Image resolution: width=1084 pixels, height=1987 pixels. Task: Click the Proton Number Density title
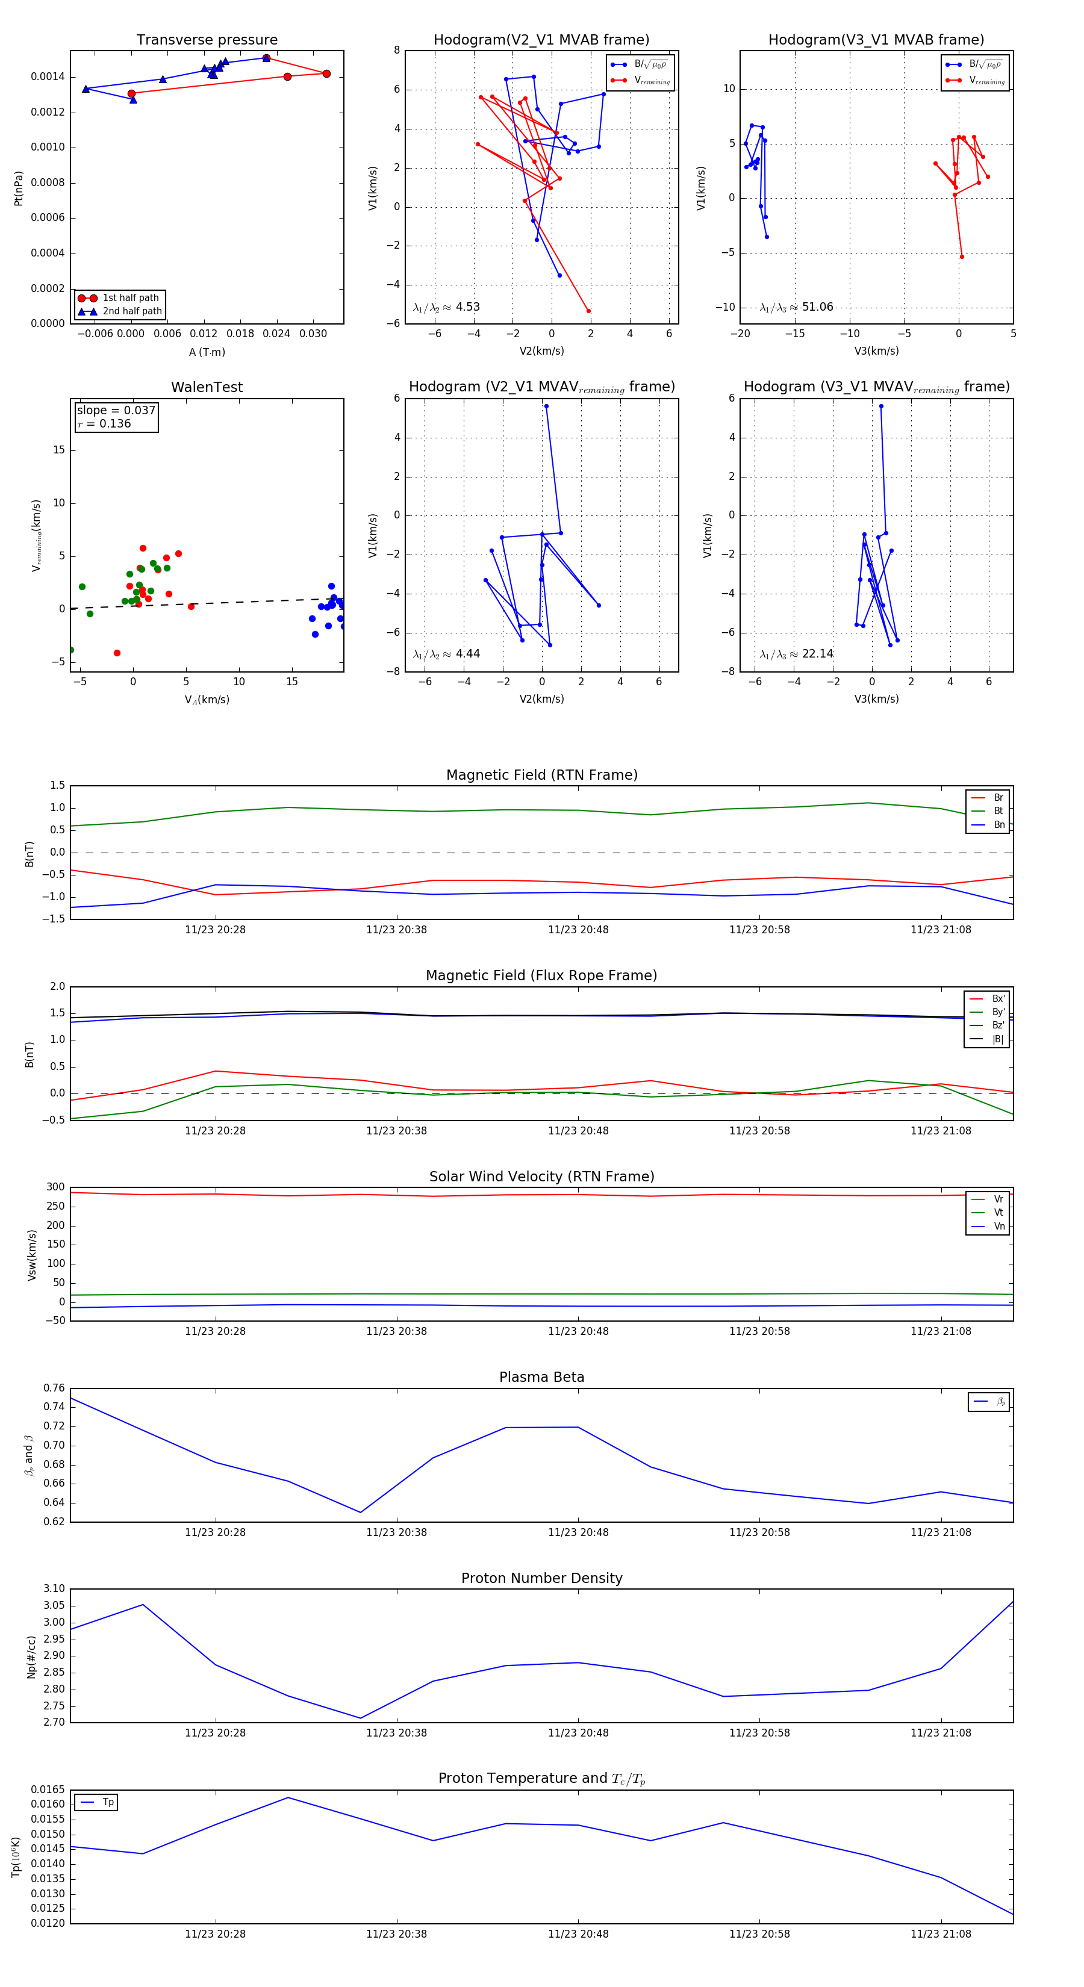(x=541, y=1578)
